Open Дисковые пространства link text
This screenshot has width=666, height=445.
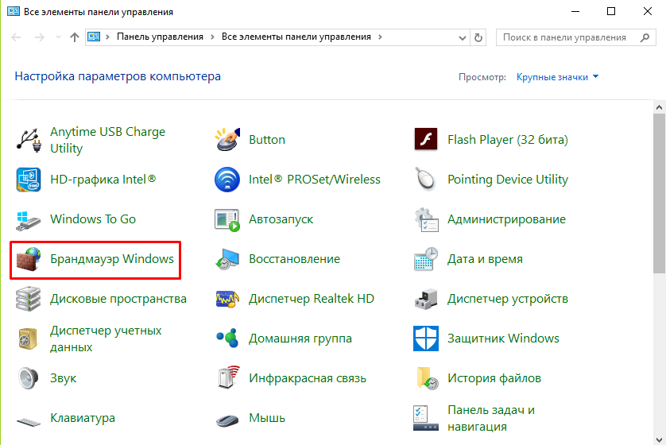coord(118,299)
